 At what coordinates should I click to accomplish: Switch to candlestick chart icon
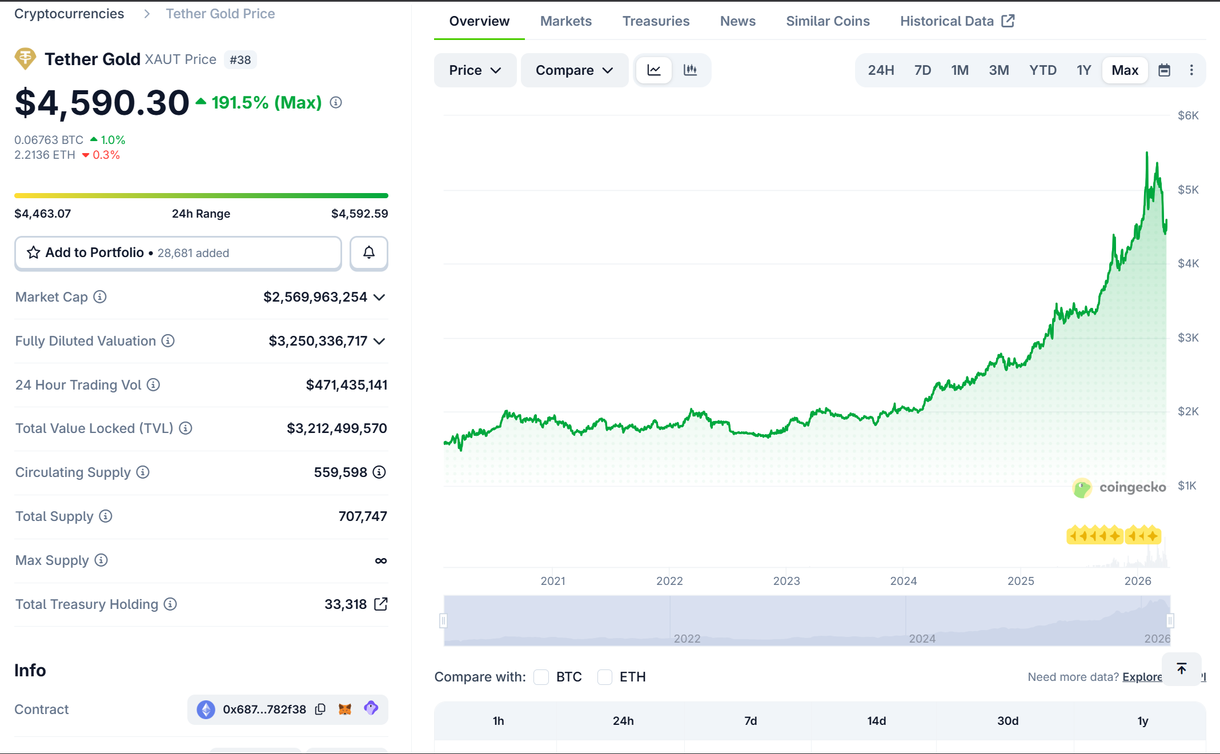(x=690, y=70)
